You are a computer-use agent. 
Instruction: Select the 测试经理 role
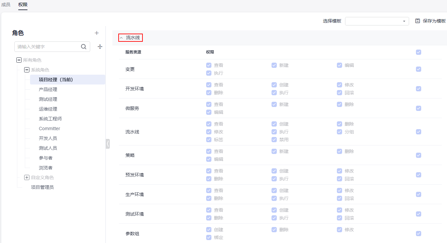click(48, 99)
